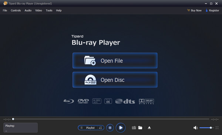Click the playback seek bar track
The width and height of the screenshot is (222, 135).
pos(111,119)
